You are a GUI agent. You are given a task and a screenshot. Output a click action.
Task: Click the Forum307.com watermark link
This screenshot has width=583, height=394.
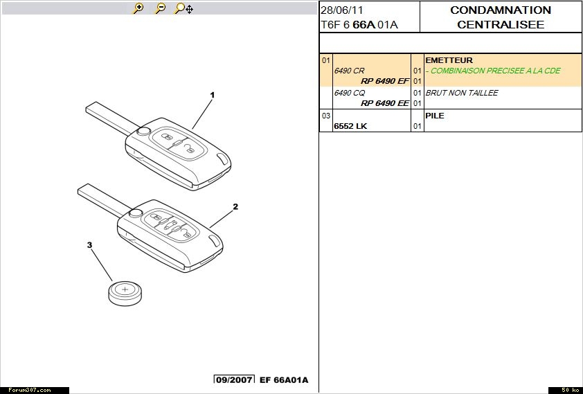[26, 390]
